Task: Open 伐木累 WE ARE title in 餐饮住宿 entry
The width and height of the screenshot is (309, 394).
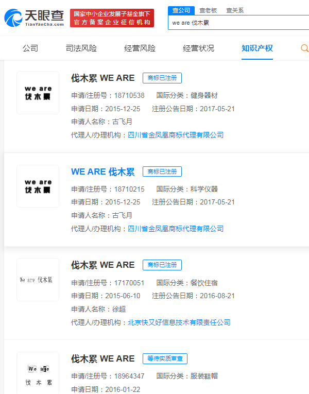Action: 103,265
